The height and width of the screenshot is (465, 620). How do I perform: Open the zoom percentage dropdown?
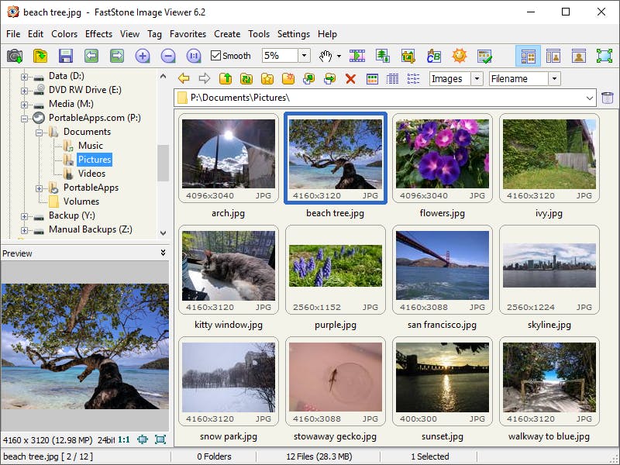[x=304, y=56]
